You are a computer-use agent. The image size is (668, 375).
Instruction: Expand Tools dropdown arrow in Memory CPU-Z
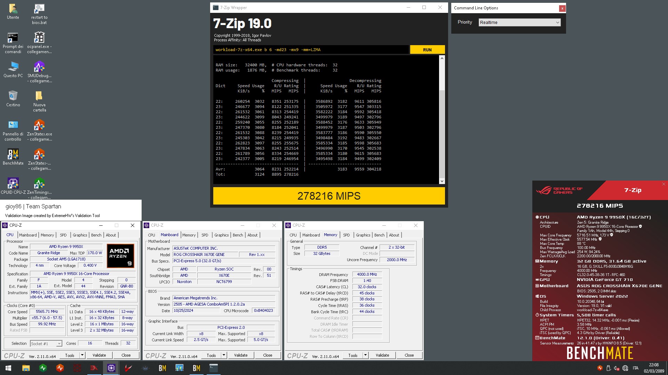365,355
